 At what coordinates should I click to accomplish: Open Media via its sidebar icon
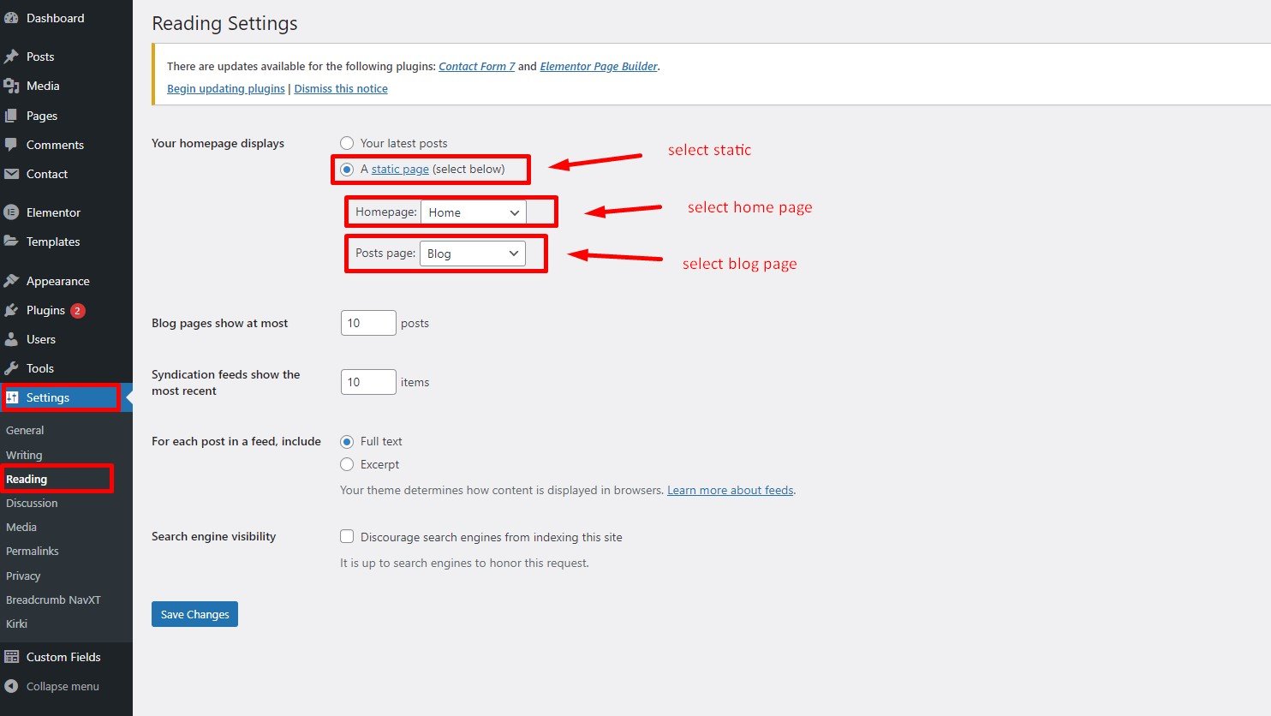(11, 86)
